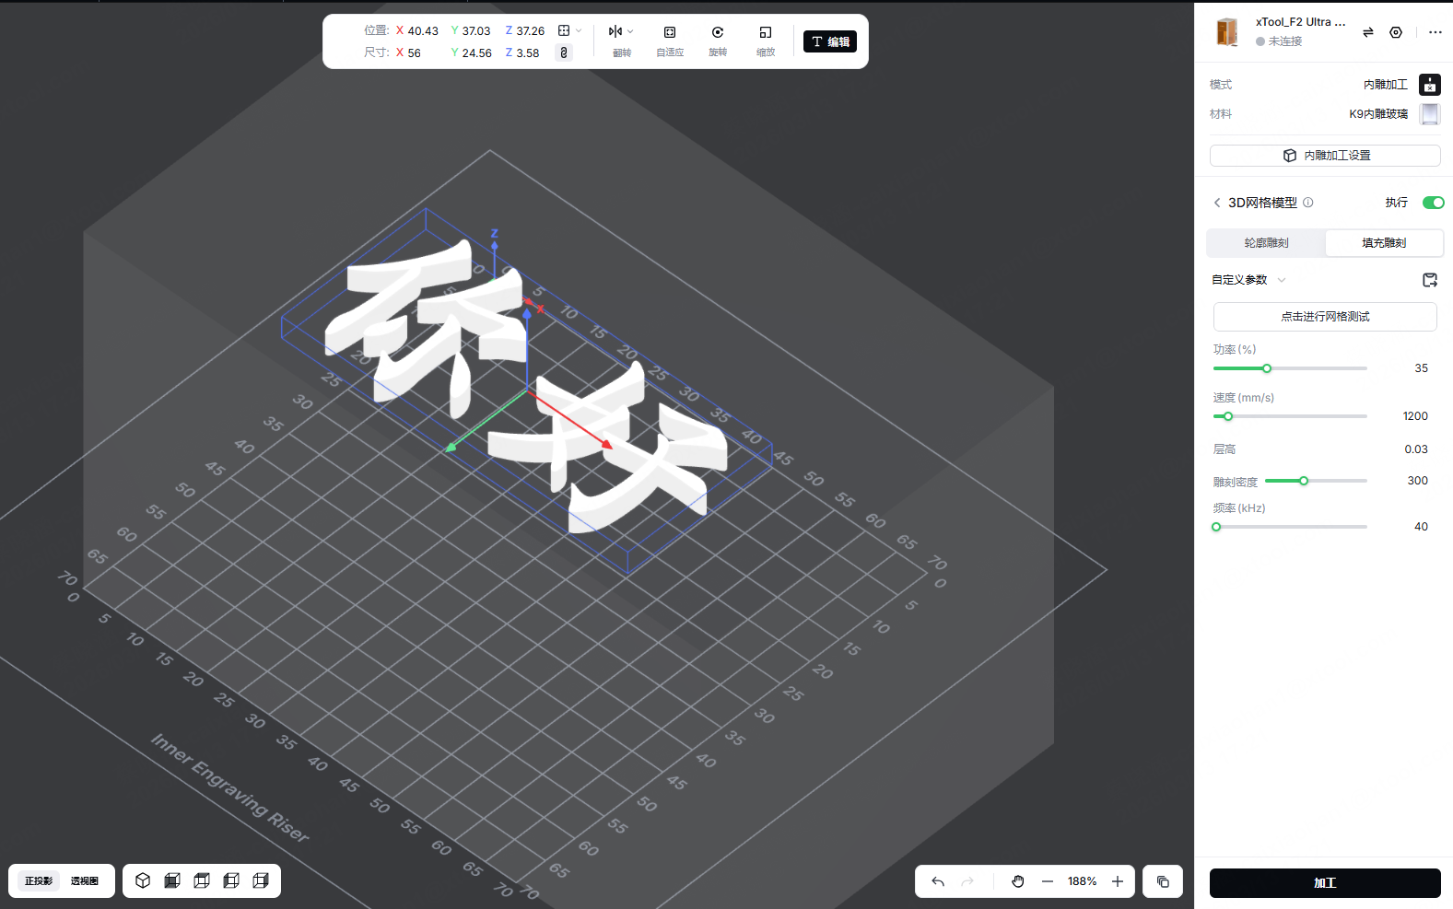Click the 自适应 (auto-fit) icon
The image size is (1453, 909).
[x=670, y=33]
